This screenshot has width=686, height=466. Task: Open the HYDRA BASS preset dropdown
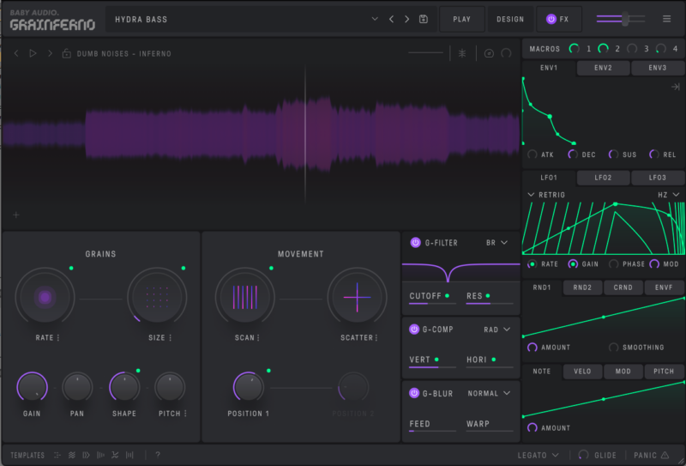tap(375, 19)
